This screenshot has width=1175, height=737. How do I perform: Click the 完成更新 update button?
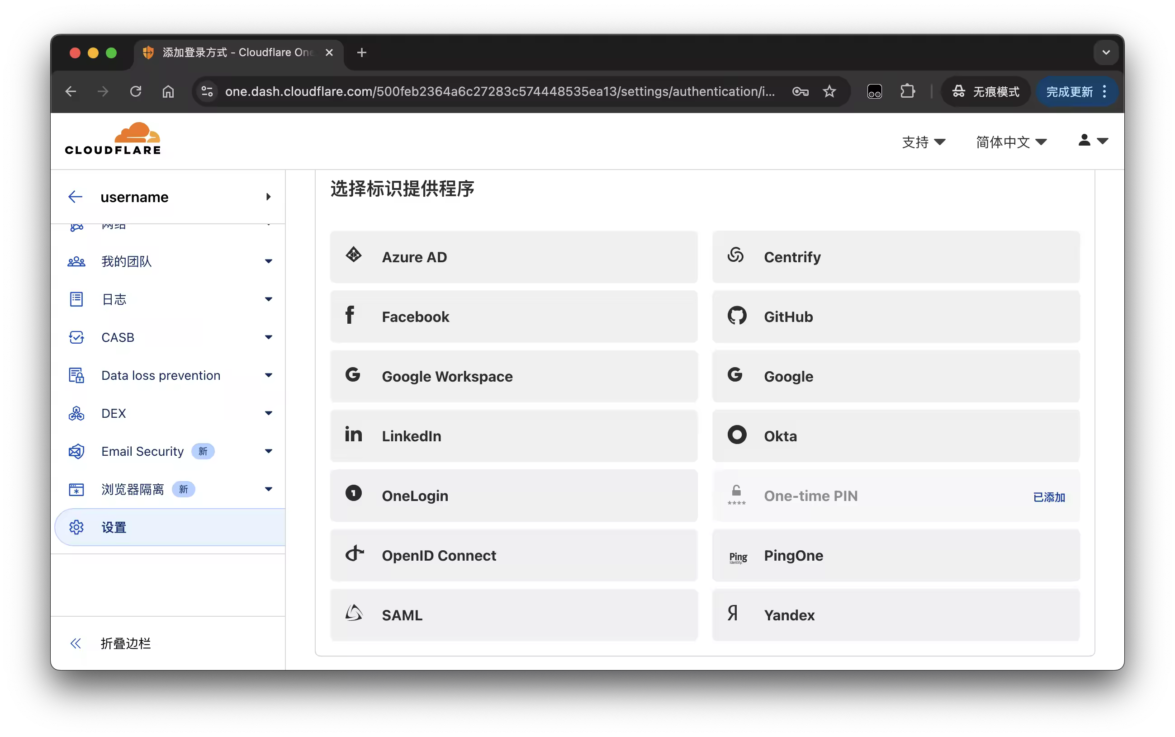[x=1076, y=92]
